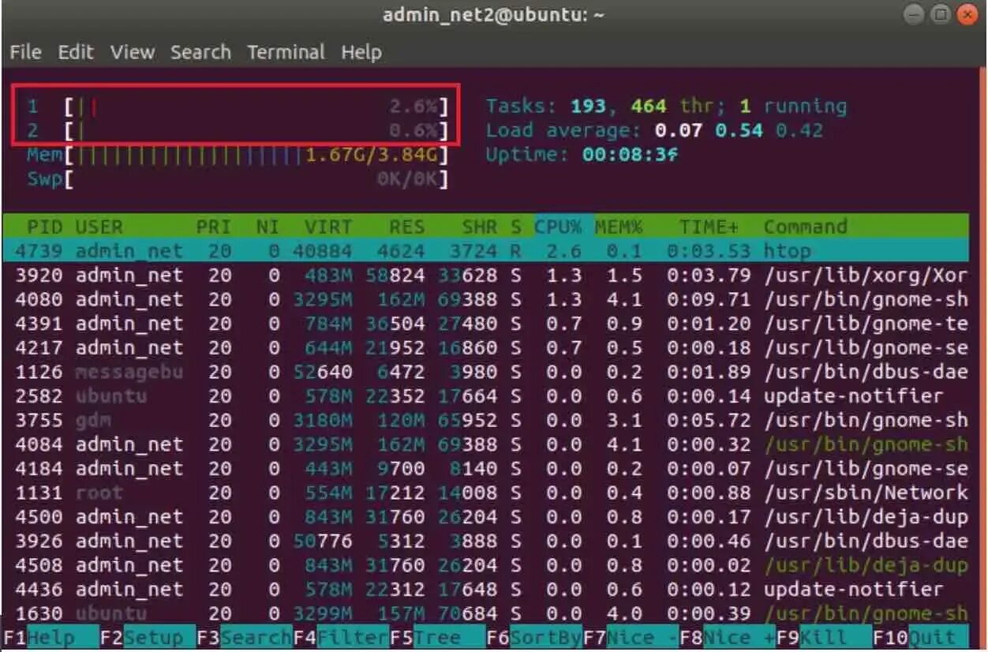This screenshot has width=988, height=652.
Task: Select process 3920 /usr/lib/xorg/Xor
Action: point(485,275)
